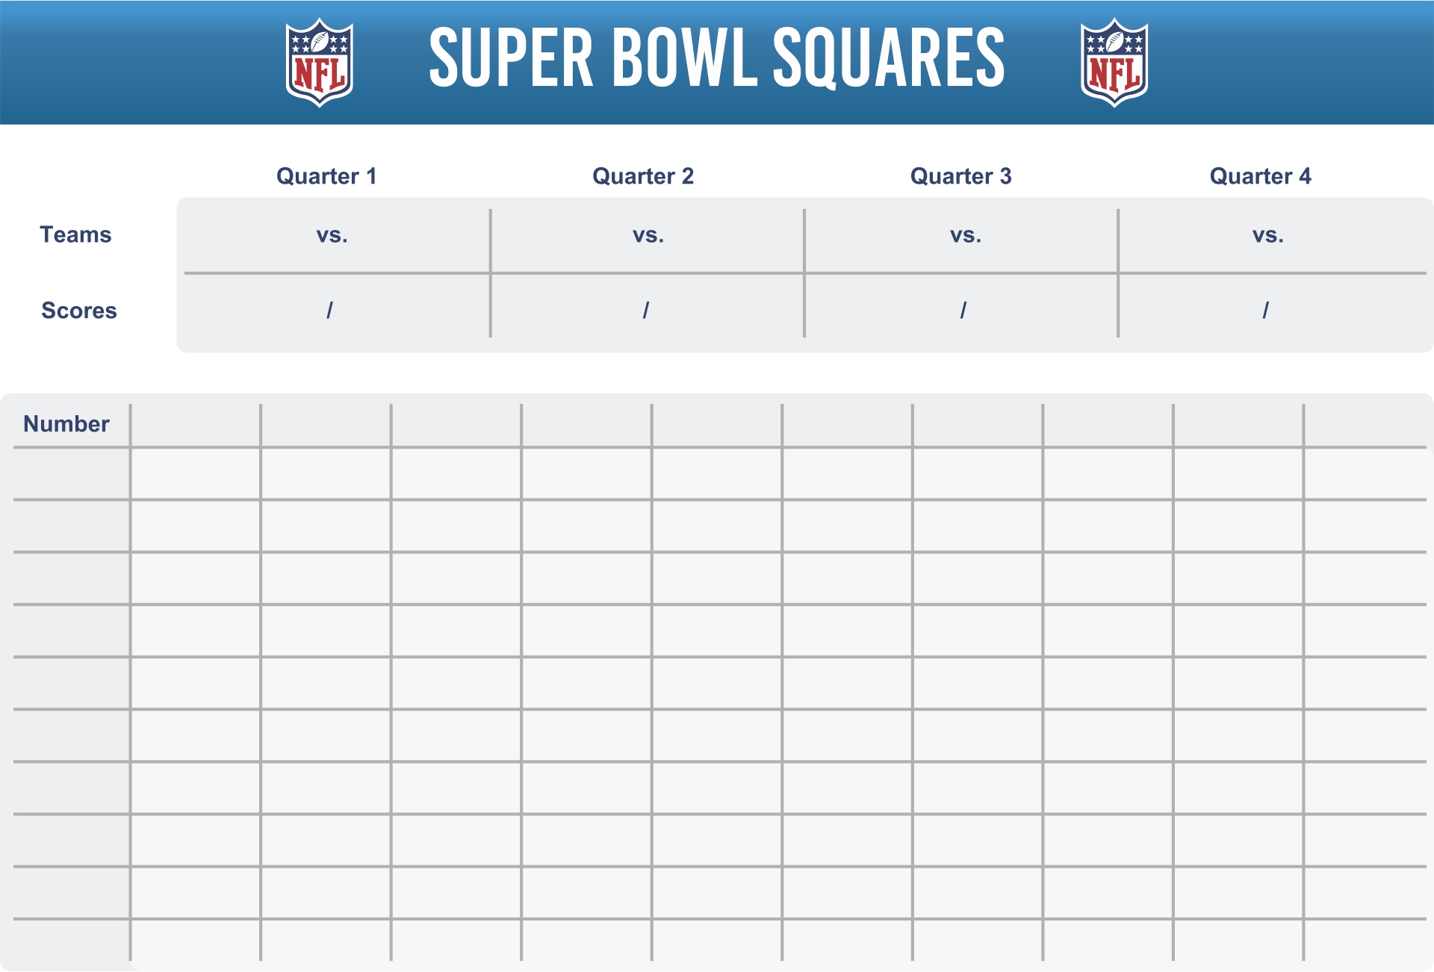1434x972 pixels.
Task: Click the Quarter 2 teams vs. field
Action: [648, 236]
